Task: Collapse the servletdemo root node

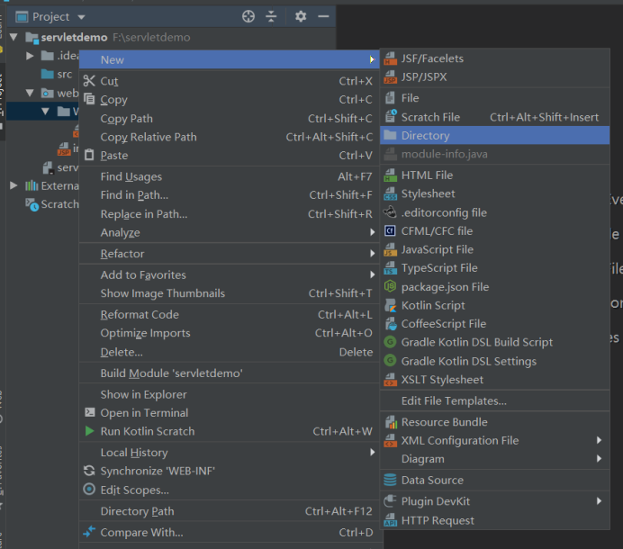Action: (14, 37)
